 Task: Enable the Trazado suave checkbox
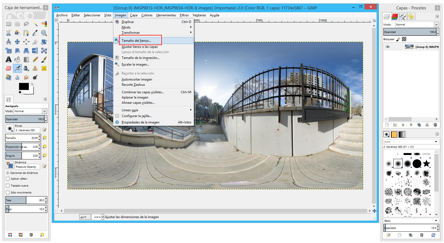8,186
